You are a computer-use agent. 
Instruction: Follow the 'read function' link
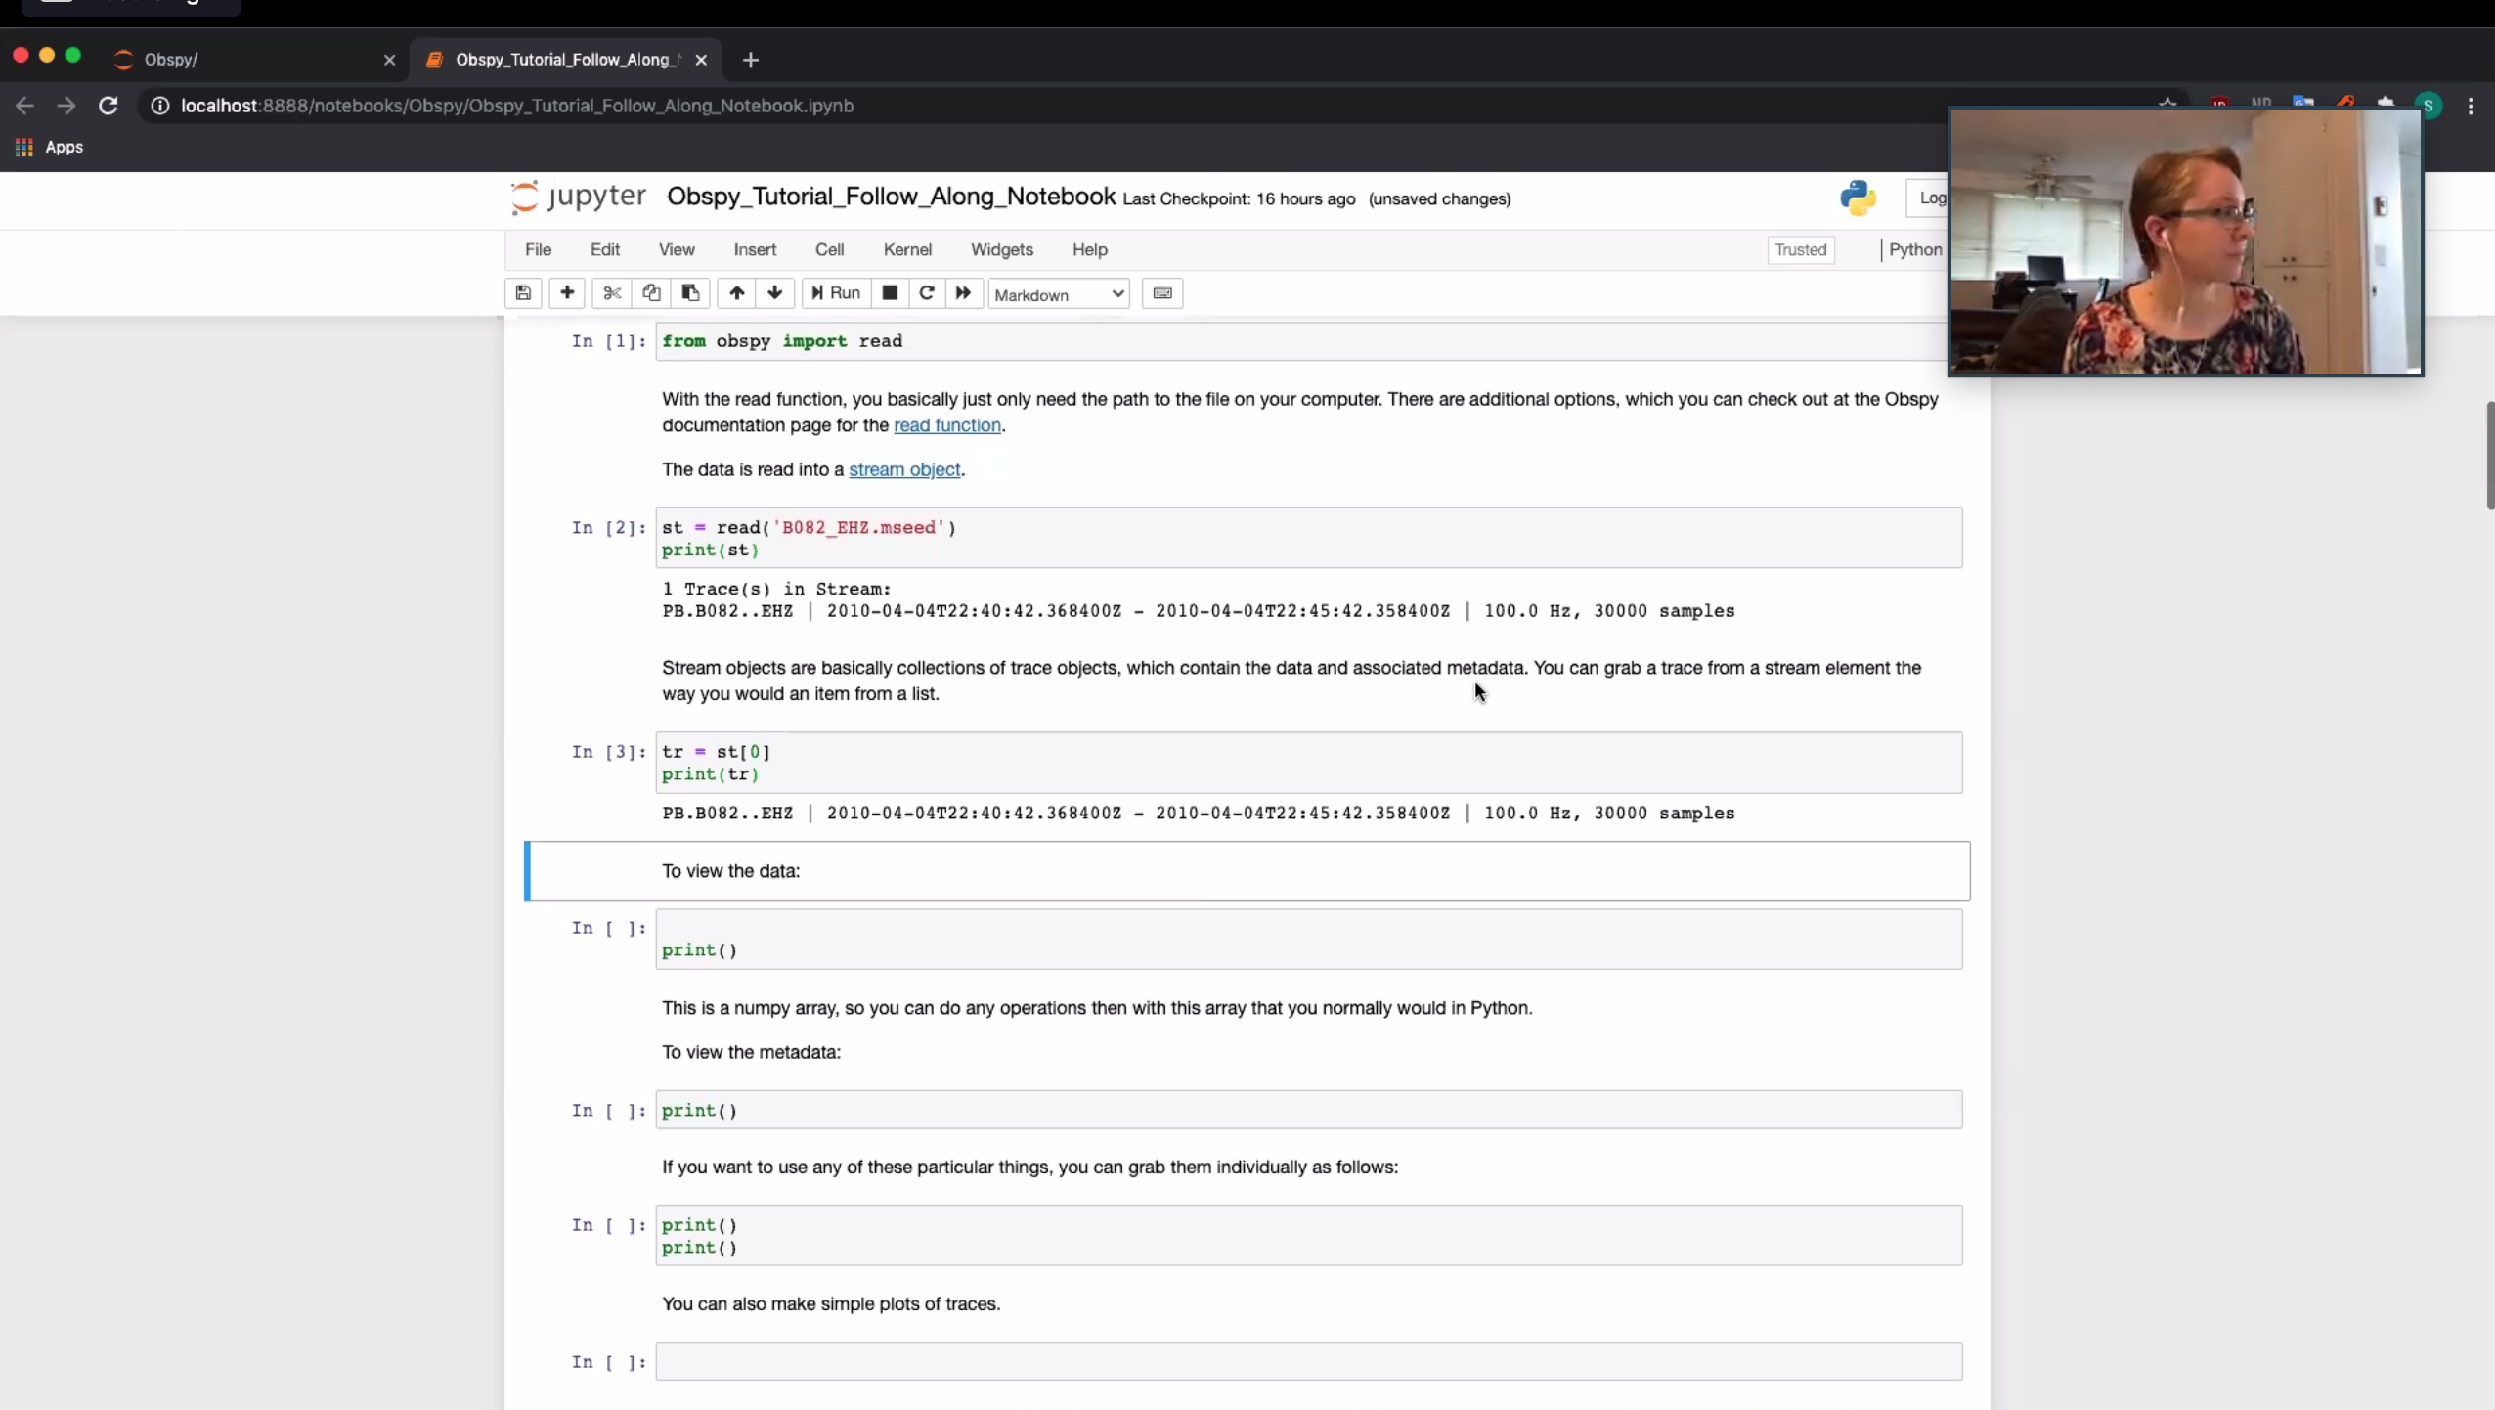tap(946, 425)
